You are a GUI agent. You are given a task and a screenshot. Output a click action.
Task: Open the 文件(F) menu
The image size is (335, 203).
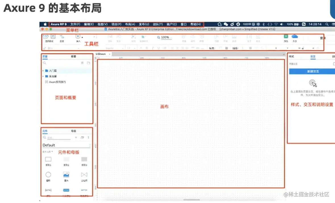[x=75, y=24]
